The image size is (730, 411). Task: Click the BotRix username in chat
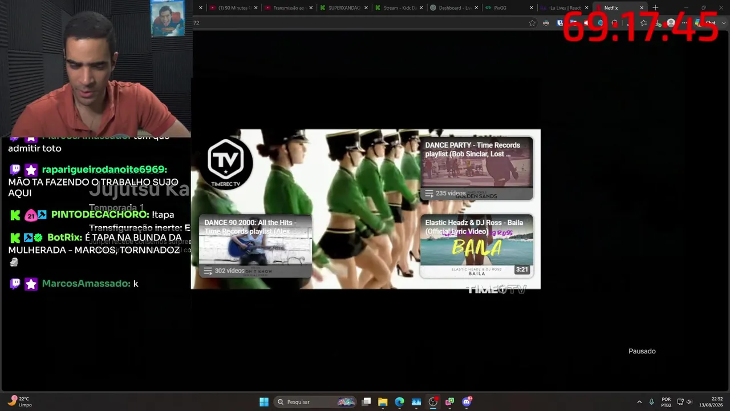pyautogui.click(x=65, y=237)
